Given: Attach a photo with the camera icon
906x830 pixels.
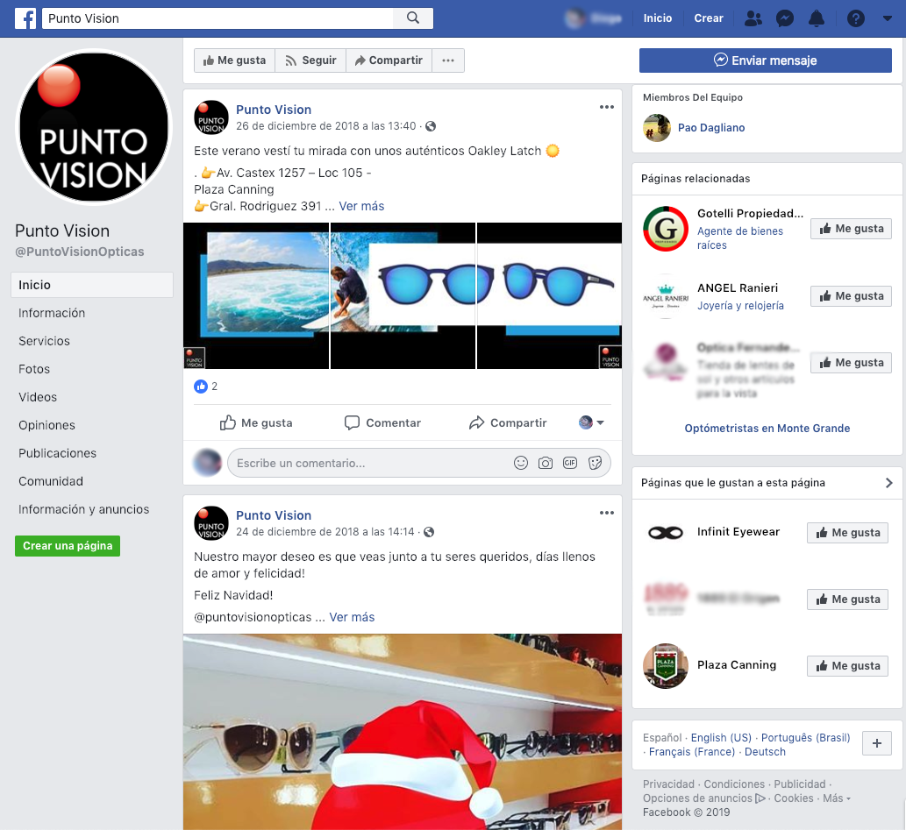Looking at the screenshot, I should [545, 463].
